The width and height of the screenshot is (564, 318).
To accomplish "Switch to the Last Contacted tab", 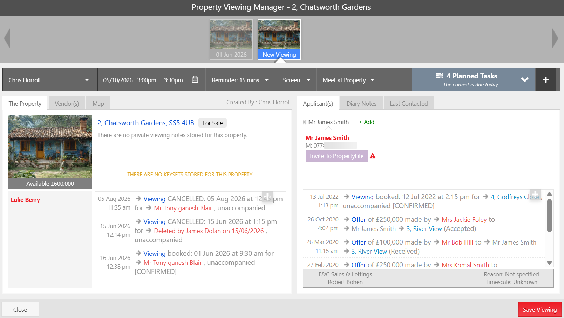I will coord(409,103).
